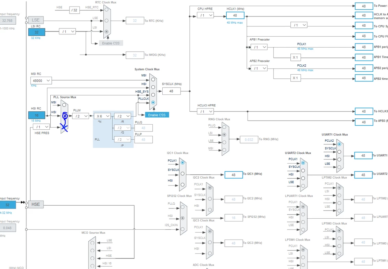
Task: Edit the HCLK1 (MHz) value field
Action: click(235, 15)
